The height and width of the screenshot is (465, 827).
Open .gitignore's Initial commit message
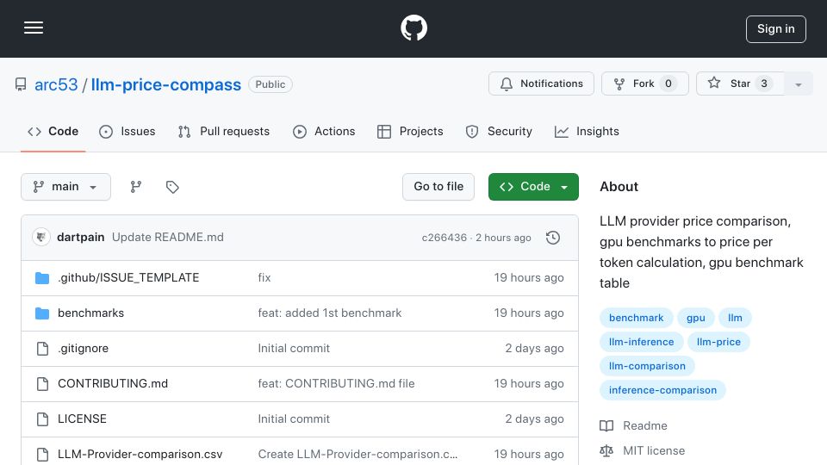pyautogui.click(x=294, y=349)
